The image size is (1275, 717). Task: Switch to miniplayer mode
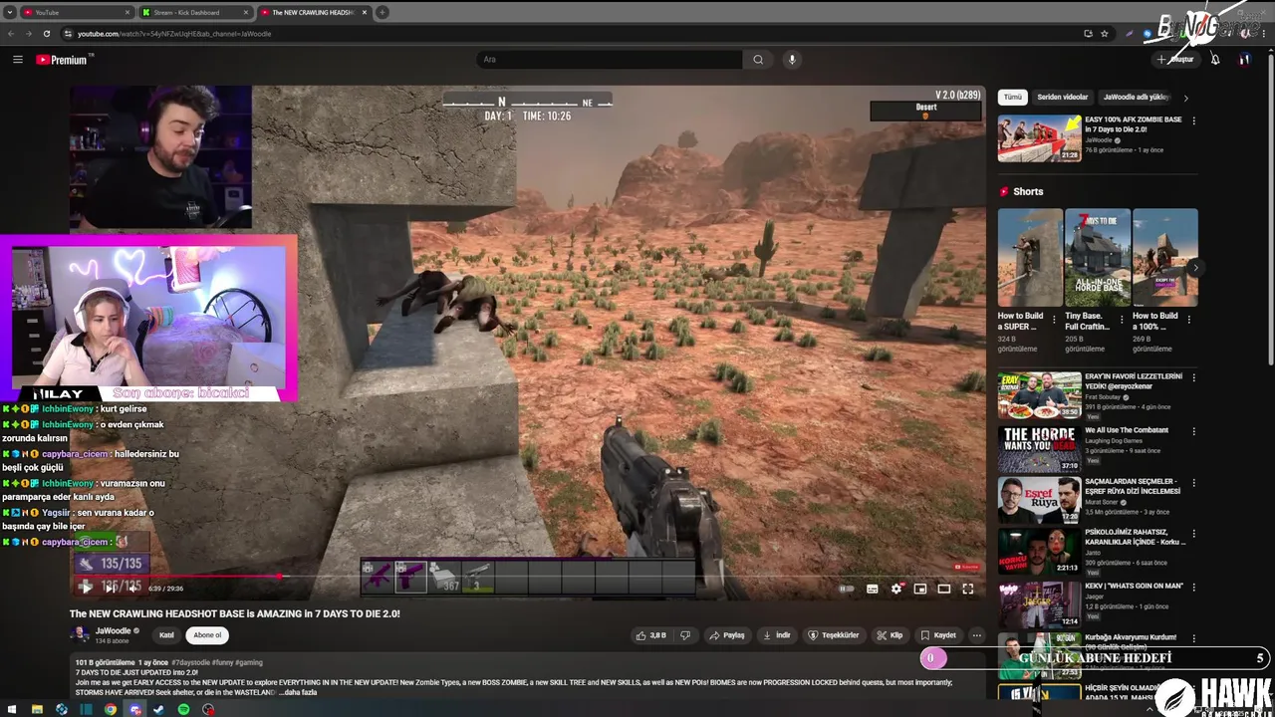920,589
